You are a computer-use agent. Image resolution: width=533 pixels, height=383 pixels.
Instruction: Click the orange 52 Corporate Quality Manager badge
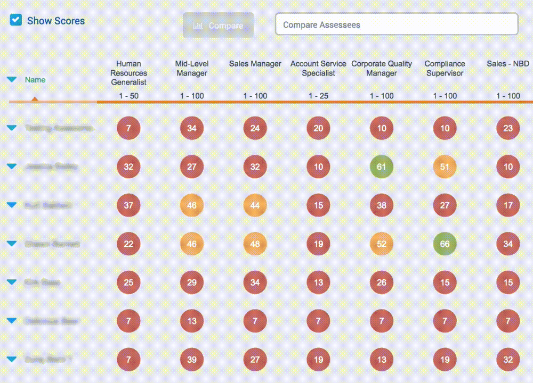(x=382, y=244)
